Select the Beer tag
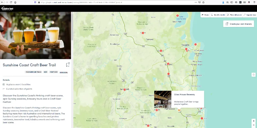Image resolution: width=257 pixels, height=128 pixels. [x=45, y=72]
